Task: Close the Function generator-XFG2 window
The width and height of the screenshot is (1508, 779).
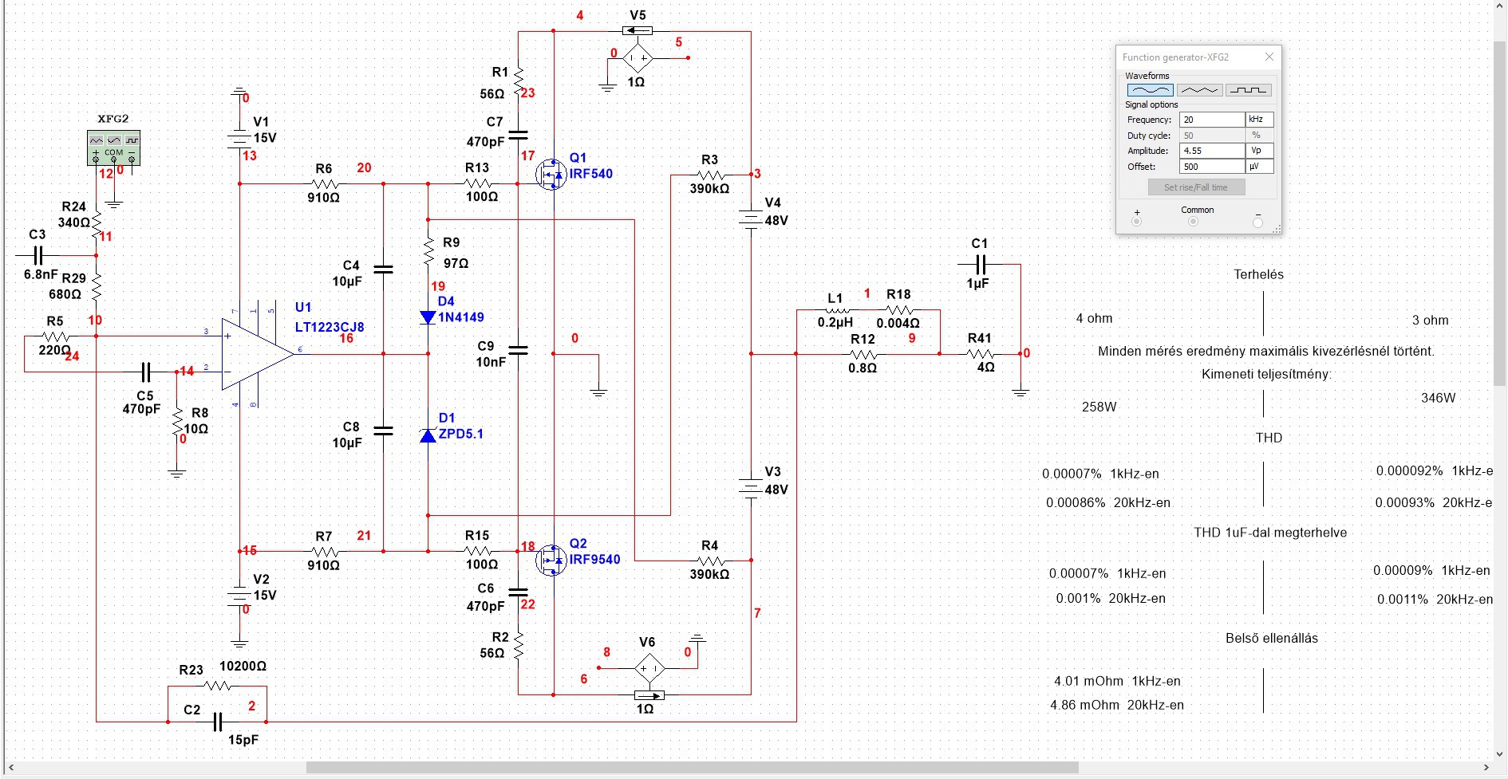Action: (1269, 57)
